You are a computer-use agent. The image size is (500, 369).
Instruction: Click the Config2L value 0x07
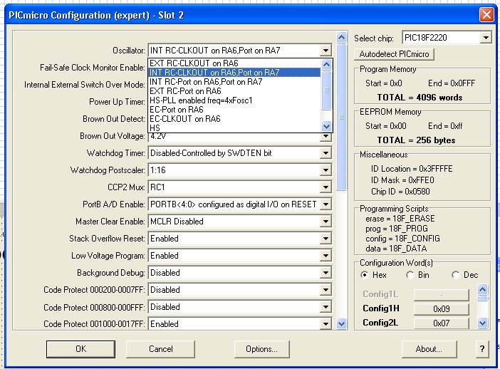click(442, 323)
